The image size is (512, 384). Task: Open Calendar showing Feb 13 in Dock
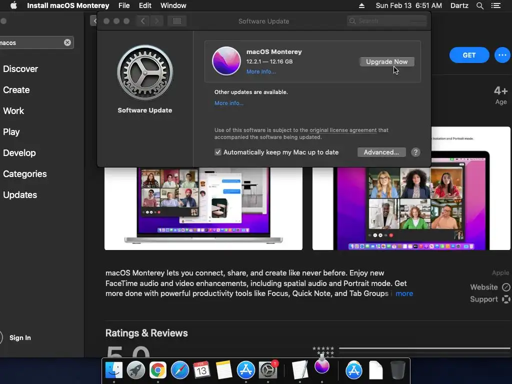coord(202,370)
